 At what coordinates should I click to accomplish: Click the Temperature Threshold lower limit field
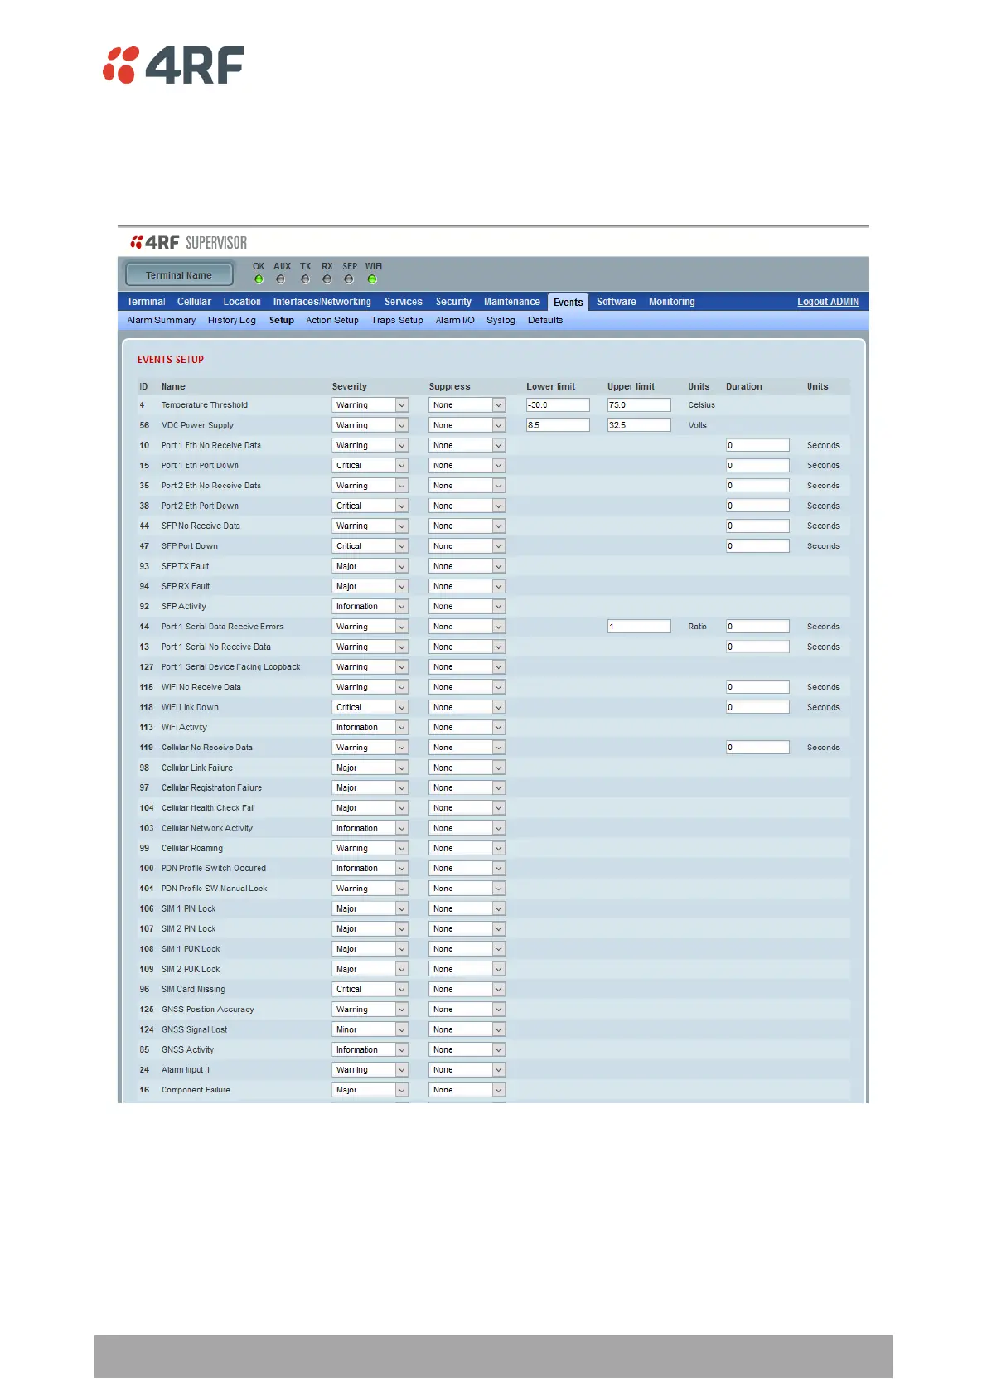(x=558, y=405)
